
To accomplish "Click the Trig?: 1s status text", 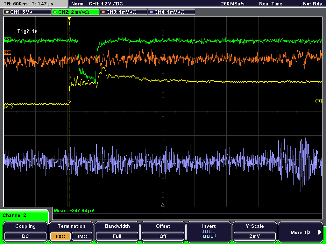I will (x=27, y=31).
